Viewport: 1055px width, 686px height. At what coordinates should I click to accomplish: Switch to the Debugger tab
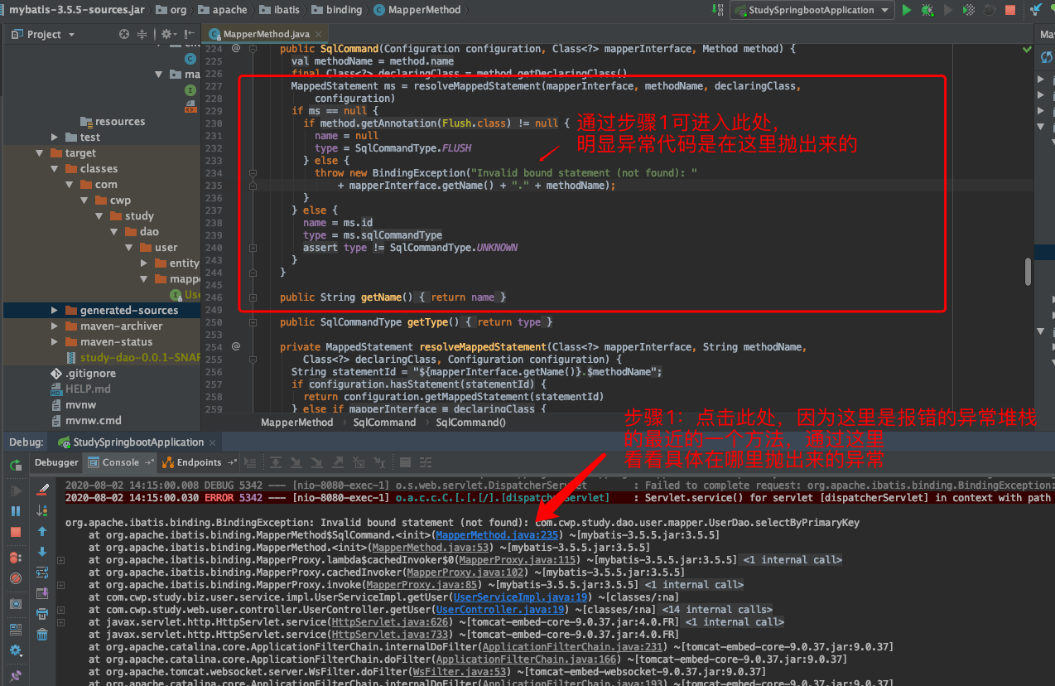pyautogui.click(x=55, y=462)
